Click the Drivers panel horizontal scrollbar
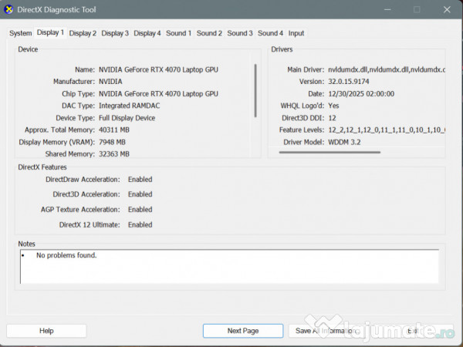The width and height of the screenshot is (463, 347). click(330, 152)
